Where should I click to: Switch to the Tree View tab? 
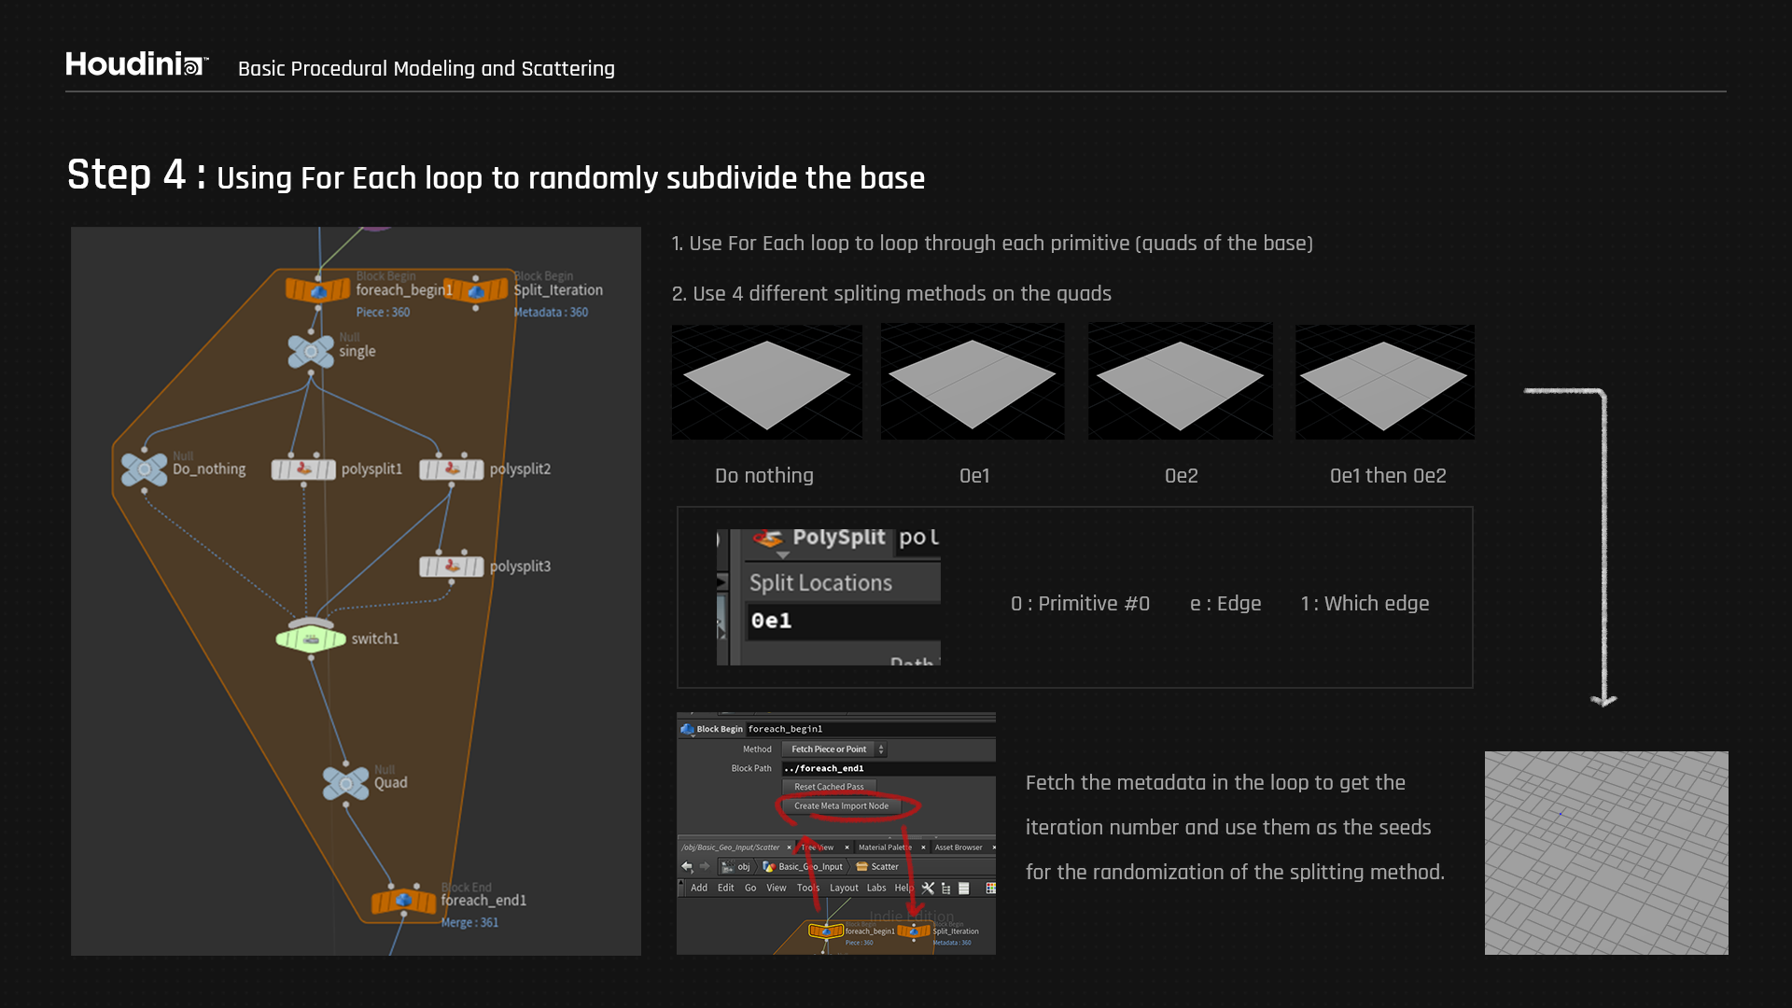(x=819, y=847)
